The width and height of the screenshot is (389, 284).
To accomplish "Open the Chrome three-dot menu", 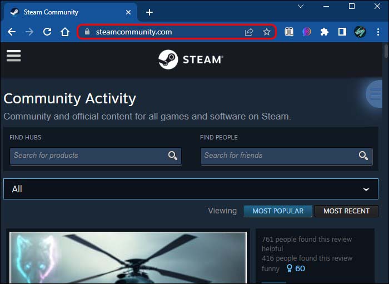I will [x=378, y=32].
